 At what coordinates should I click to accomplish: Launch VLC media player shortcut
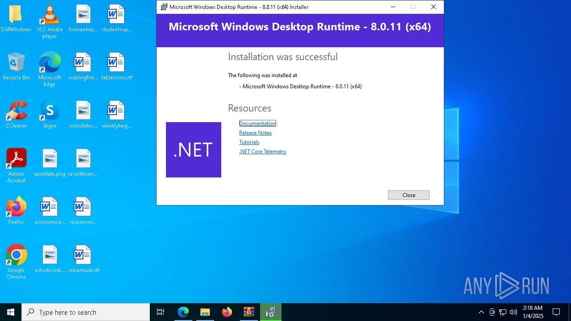[x=50, y=14]
